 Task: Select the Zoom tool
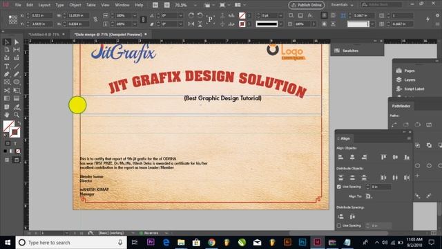(x=17, y=115)
